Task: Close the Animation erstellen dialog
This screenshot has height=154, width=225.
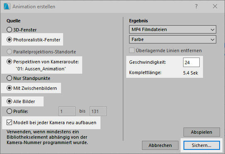Action: [215, 6]
